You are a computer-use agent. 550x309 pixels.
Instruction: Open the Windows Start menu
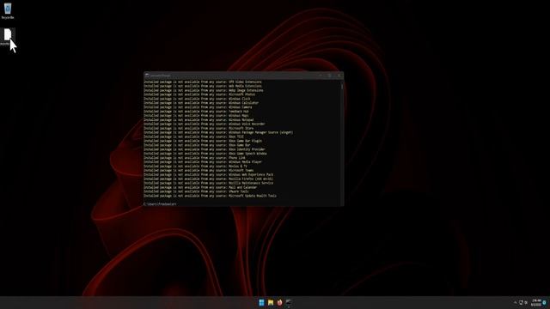(261, 302)
